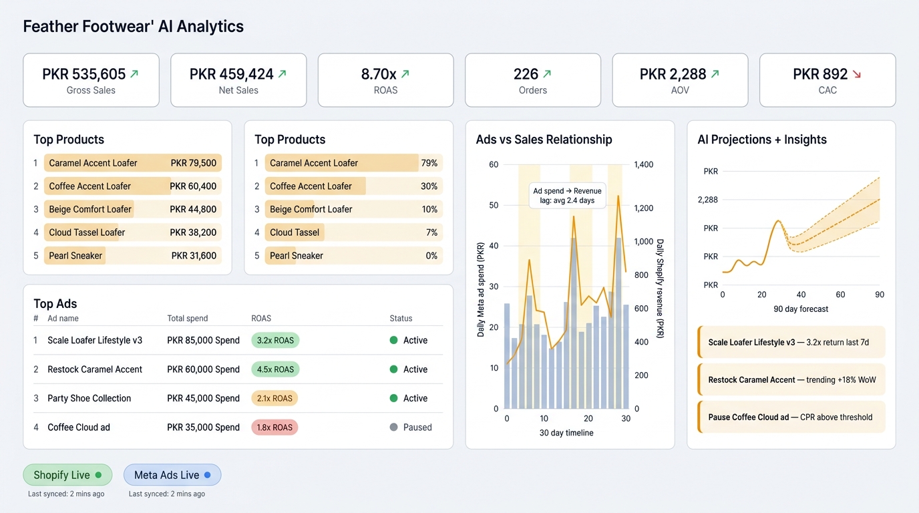The image size is (919, 513).
Task: Select the 3.2x ROAS green badge
Action: tap(275, 340)
